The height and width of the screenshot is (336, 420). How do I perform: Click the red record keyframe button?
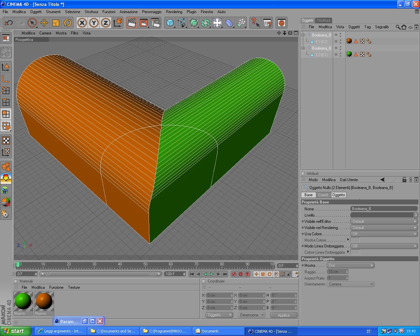click(234, 274)
